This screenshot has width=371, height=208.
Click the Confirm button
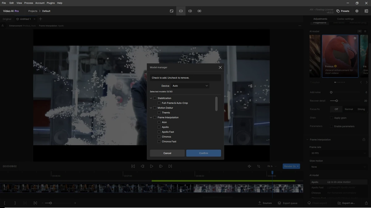pos(203,153)
